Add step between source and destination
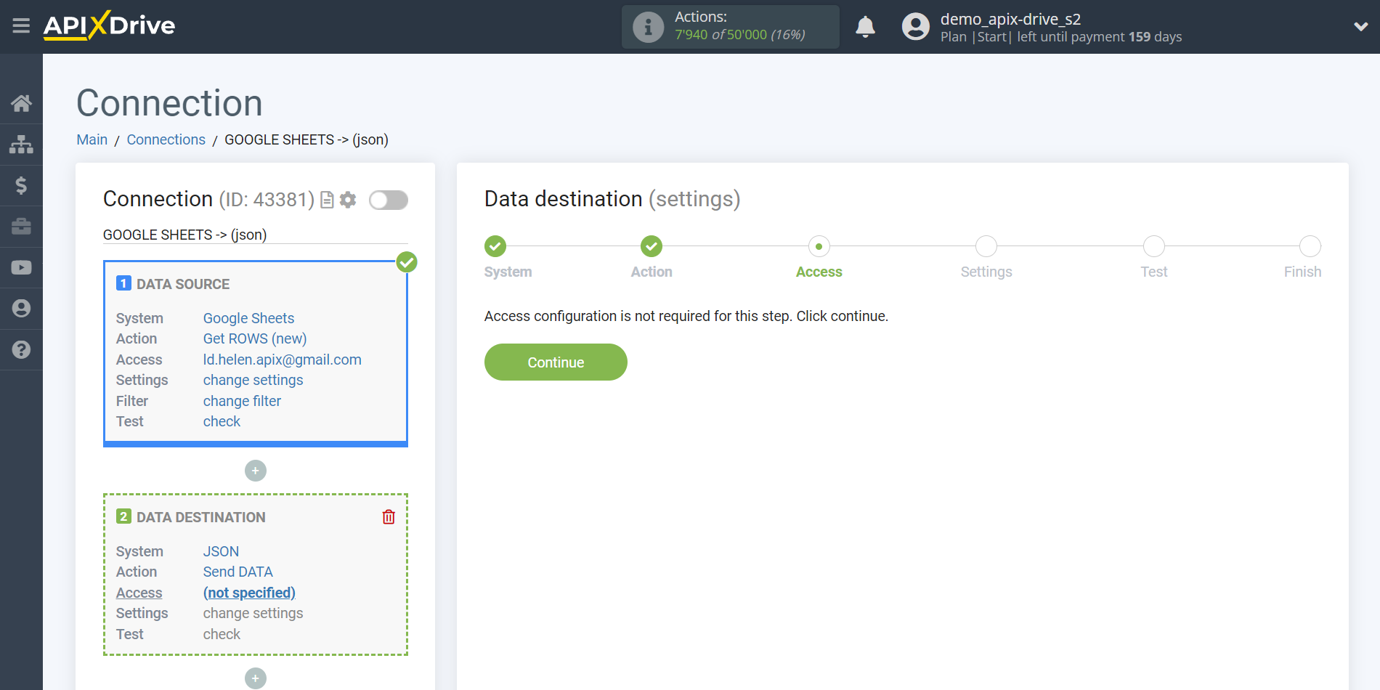 256,471
